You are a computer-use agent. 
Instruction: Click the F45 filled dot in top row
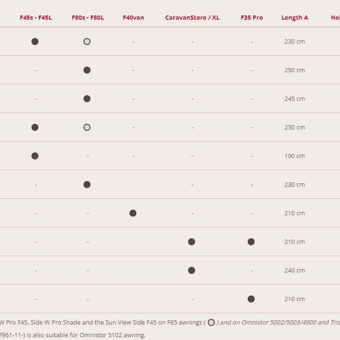click(35, 41)
